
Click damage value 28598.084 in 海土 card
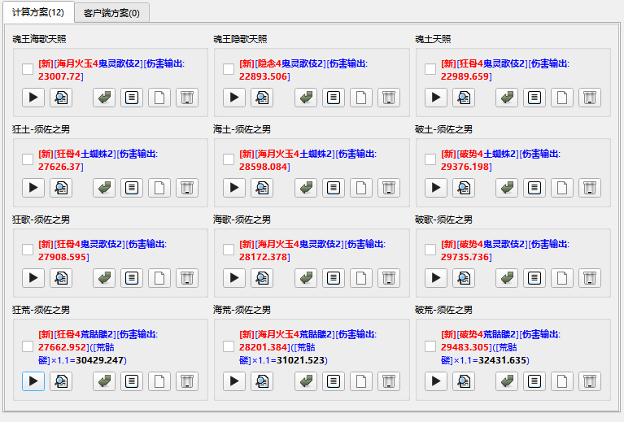pyautogui.click(x=263, y=167)
